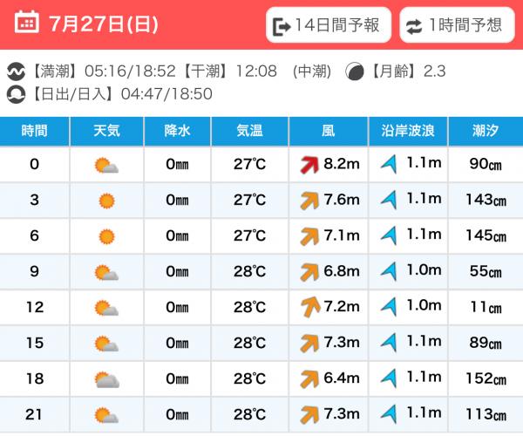Click the partly cloudy icon at hour 0

(x=106, y=166)
